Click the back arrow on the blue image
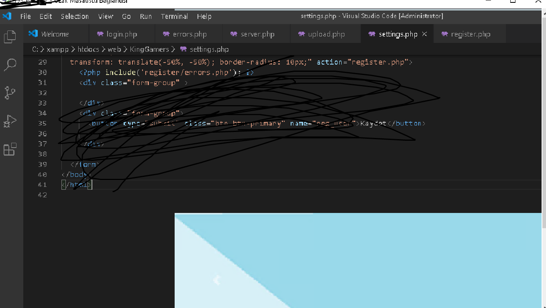Image resolution: width=546 pixels, height=308 pixels. click(x=217, y=280)
